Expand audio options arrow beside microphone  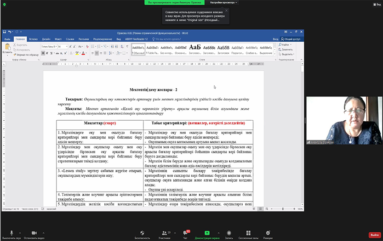click(21, 233)
